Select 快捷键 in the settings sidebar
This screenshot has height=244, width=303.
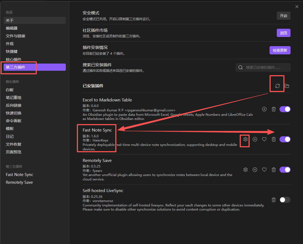click(12, 51)
